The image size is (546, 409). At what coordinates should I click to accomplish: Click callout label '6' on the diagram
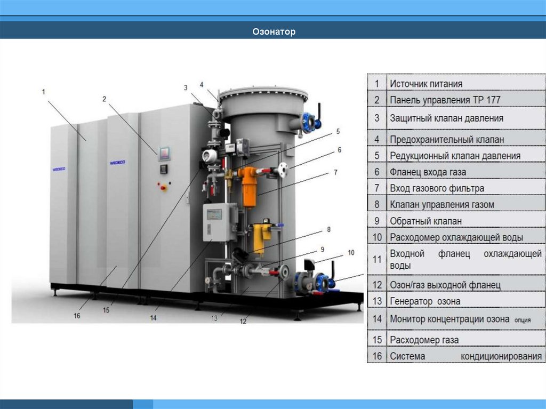[x=339, y=150]
